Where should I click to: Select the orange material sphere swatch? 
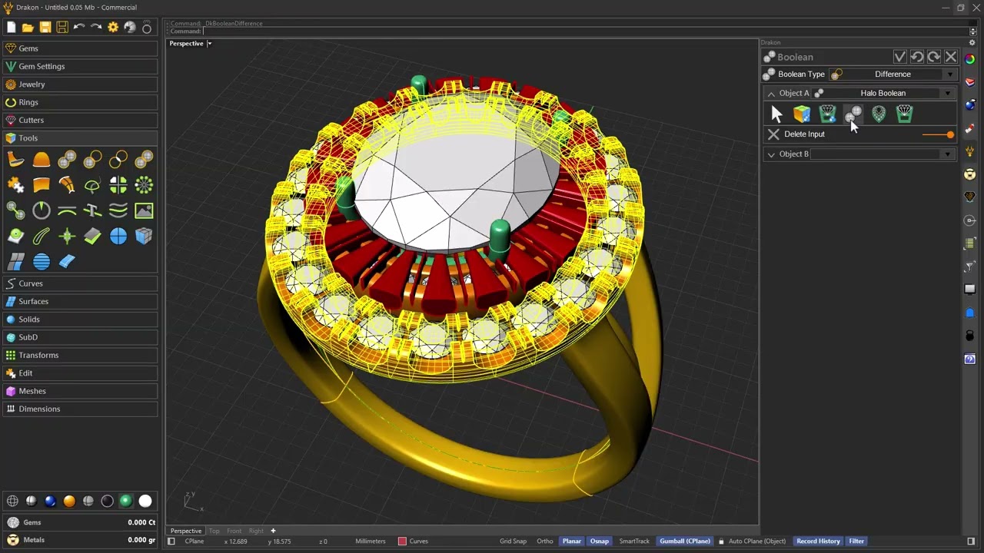69,501
